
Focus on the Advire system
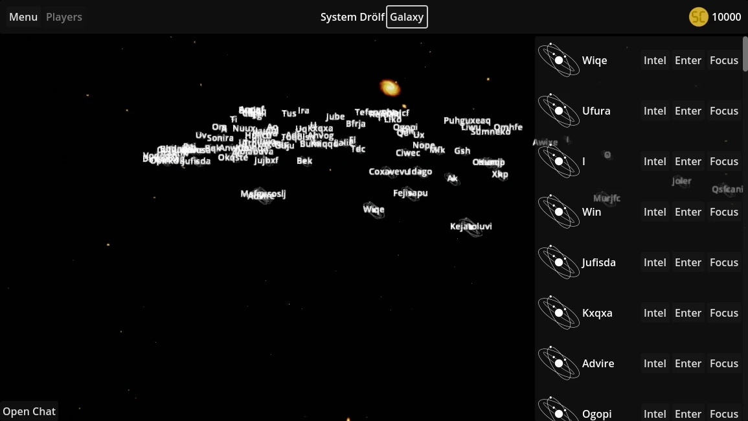pyautogui.click(x=724, y=364)
